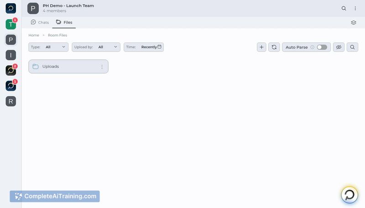Viewport: 365px width, 208px height.
Task: Click the PH Demo team avatar
Action: (33, 8)
